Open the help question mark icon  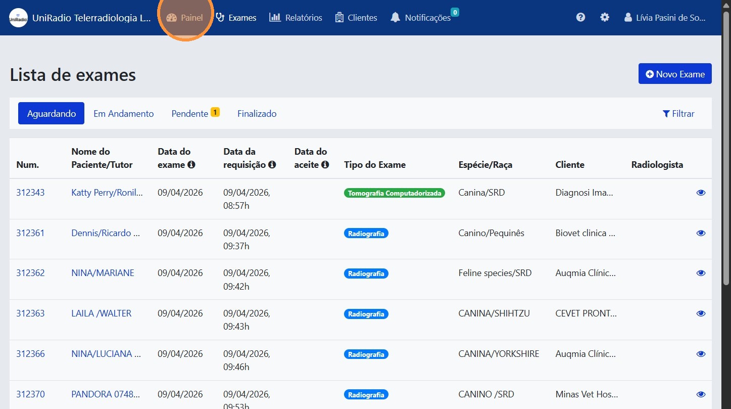click(580, 17)
